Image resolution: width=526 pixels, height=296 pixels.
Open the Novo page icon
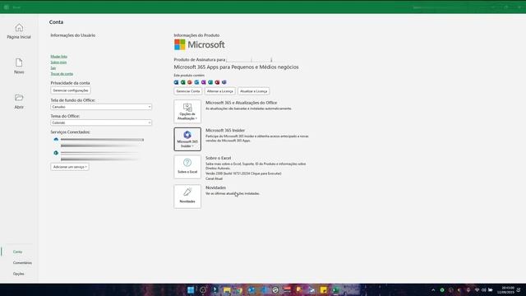click(19, 62)
